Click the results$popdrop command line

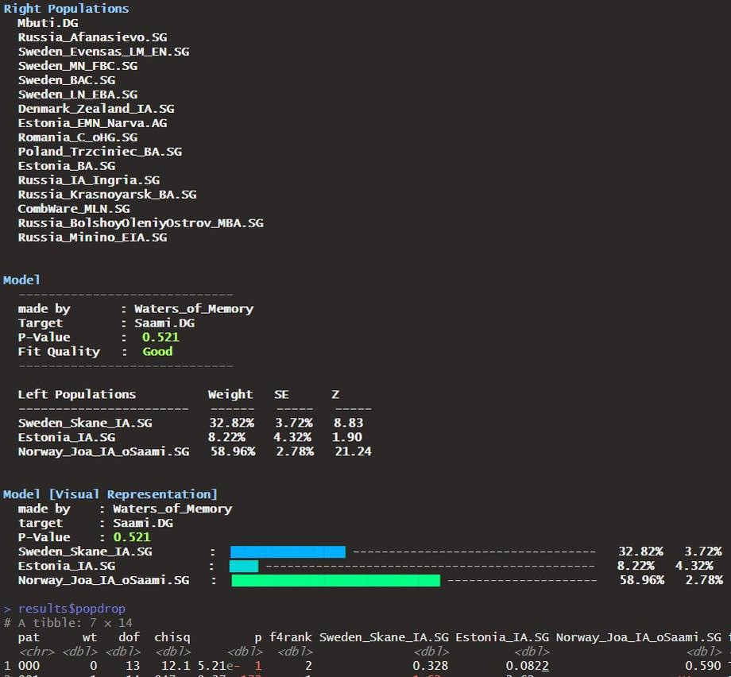(x=64, y=609)
